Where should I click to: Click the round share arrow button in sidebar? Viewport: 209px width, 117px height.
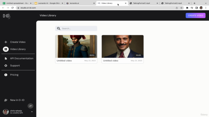click(30, 106)
